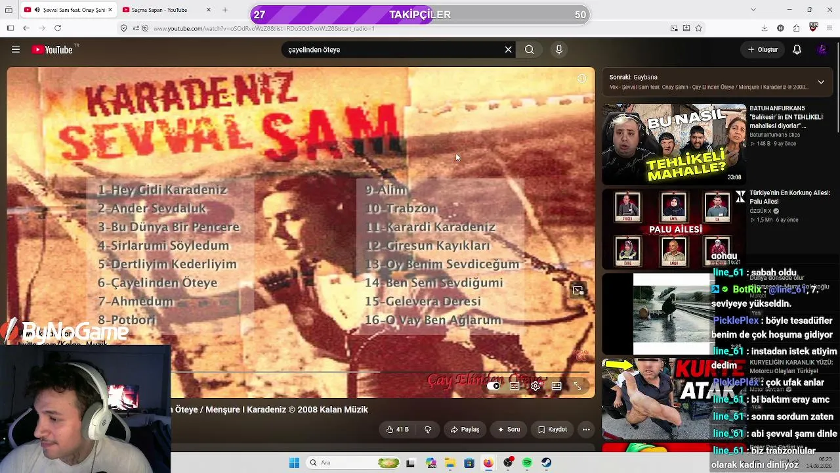Expand the Sonraki: Gaybana playlist panel
Viewport: 840px width, 473px height.
pos(821,82)
